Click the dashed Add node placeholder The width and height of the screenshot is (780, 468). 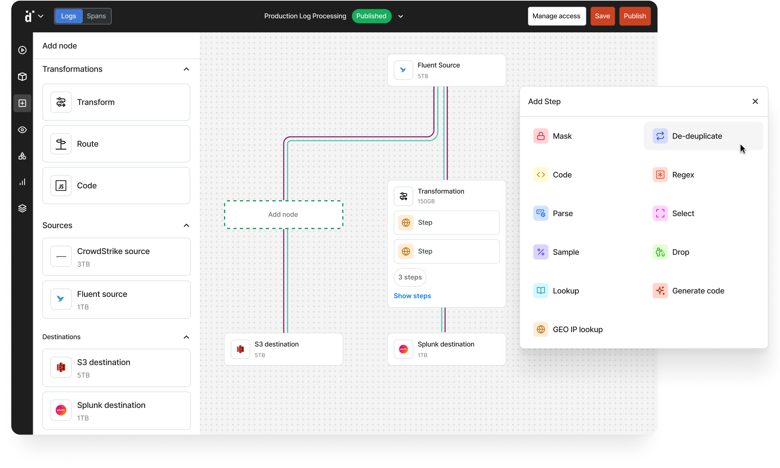(x=283, y=215)
